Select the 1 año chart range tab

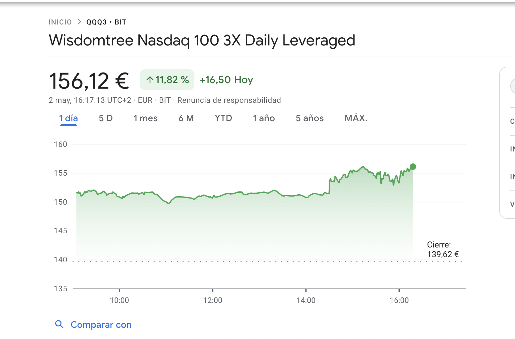[x=264, y=118]
